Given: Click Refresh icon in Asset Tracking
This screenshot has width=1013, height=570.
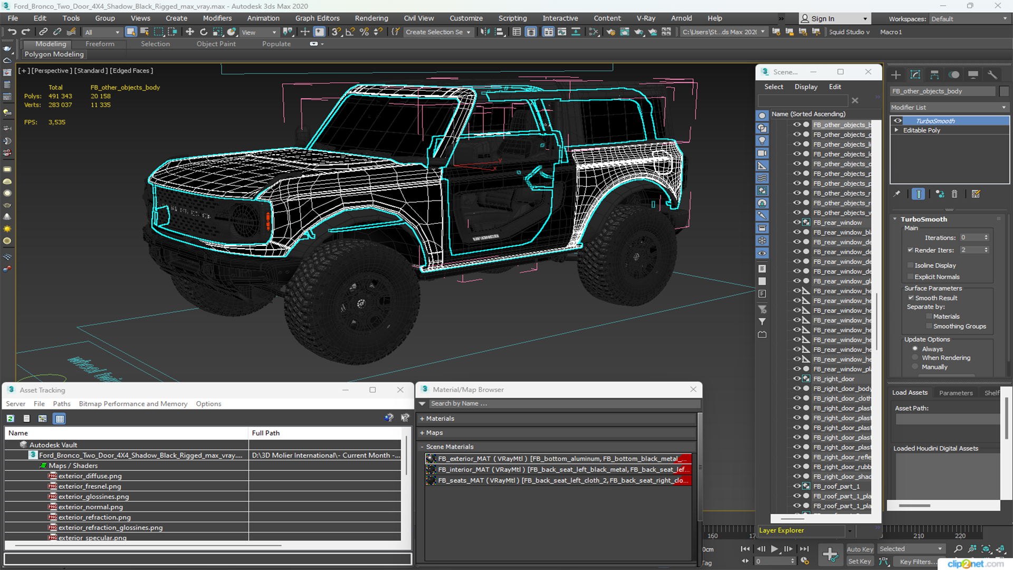Looking at the screenshot, I should (x=11, y=419).
